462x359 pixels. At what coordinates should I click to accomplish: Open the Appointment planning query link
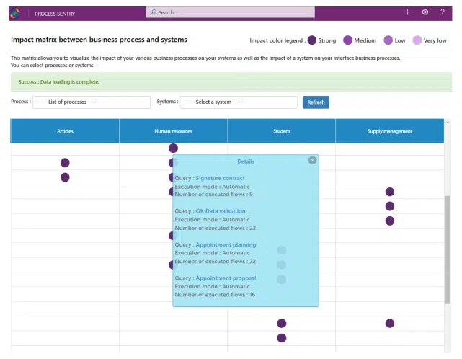click(224, 244)
